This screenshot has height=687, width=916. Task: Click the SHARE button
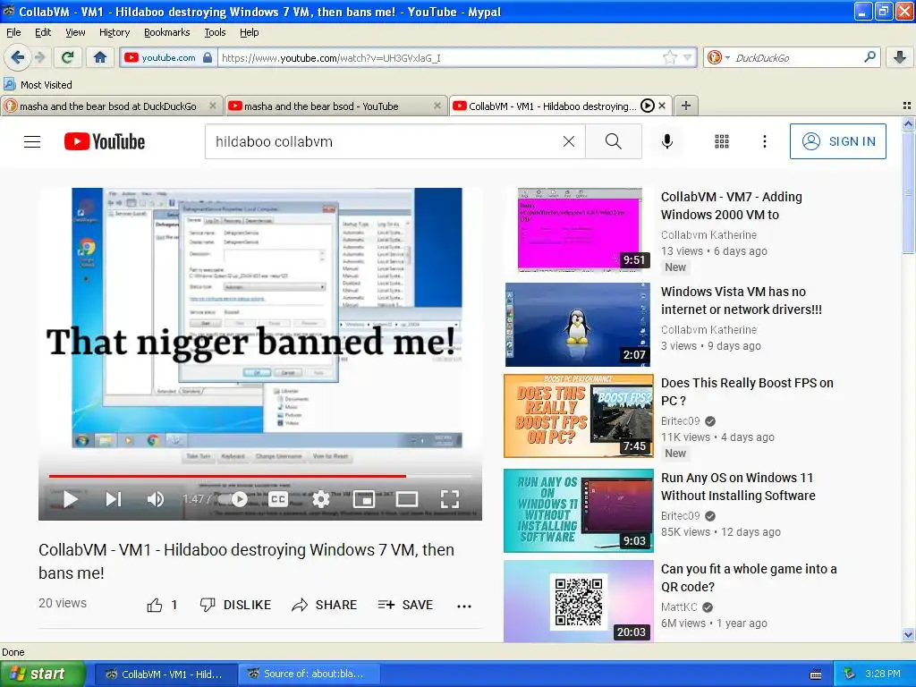(x=324, y=606)
